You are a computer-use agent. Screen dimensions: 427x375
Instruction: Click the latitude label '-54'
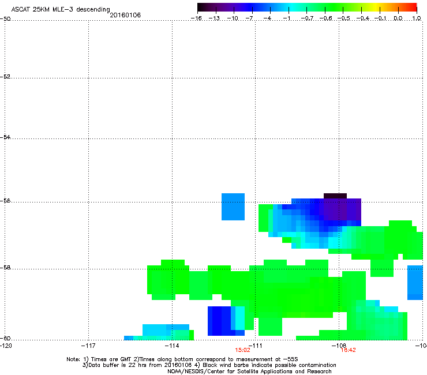pyautogui.click(x=5, y=137)
